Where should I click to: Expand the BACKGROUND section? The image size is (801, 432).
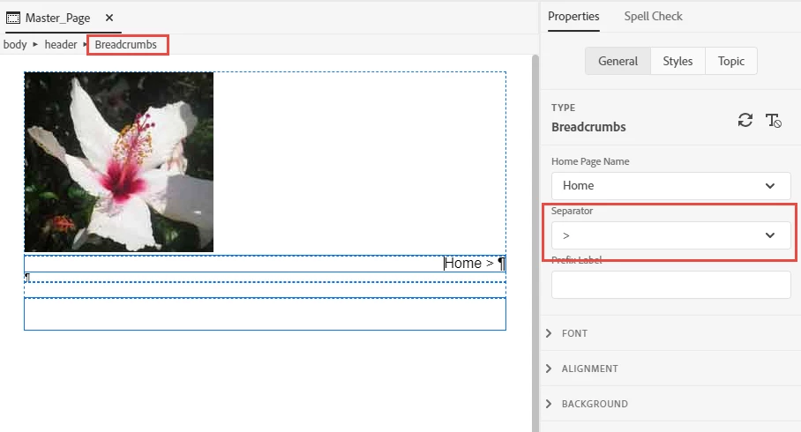tap(587, 404)
